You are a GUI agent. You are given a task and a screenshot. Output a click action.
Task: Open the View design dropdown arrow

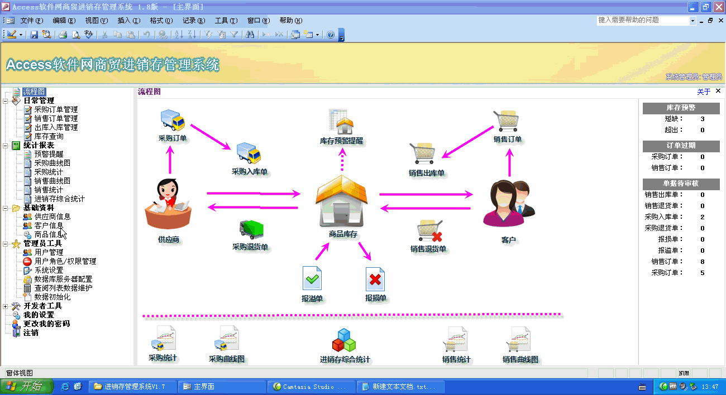[x=21, y=35]
